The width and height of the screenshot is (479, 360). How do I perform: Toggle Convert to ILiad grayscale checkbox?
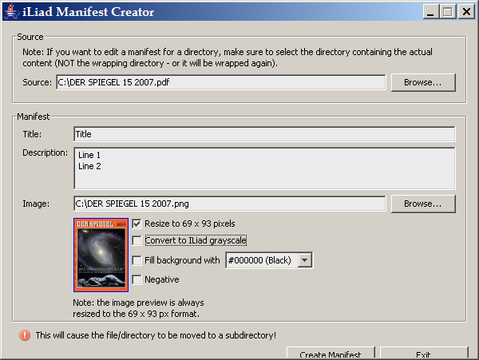click(x=137, y=240)
